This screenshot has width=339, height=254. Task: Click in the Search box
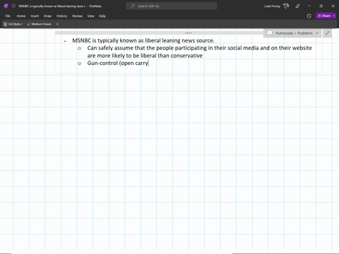(x=172, y=6)
